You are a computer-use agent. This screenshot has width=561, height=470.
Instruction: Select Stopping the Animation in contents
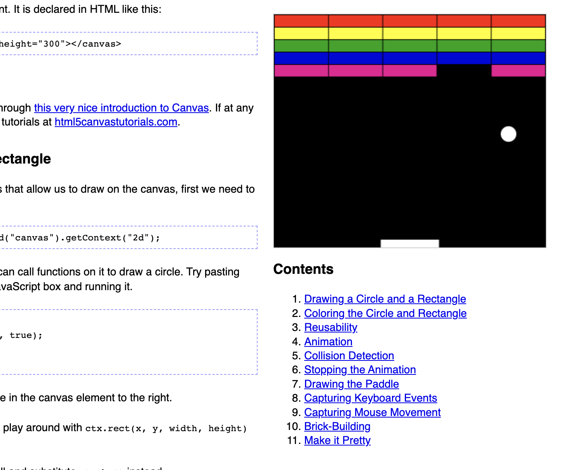(x=360, y=370)
